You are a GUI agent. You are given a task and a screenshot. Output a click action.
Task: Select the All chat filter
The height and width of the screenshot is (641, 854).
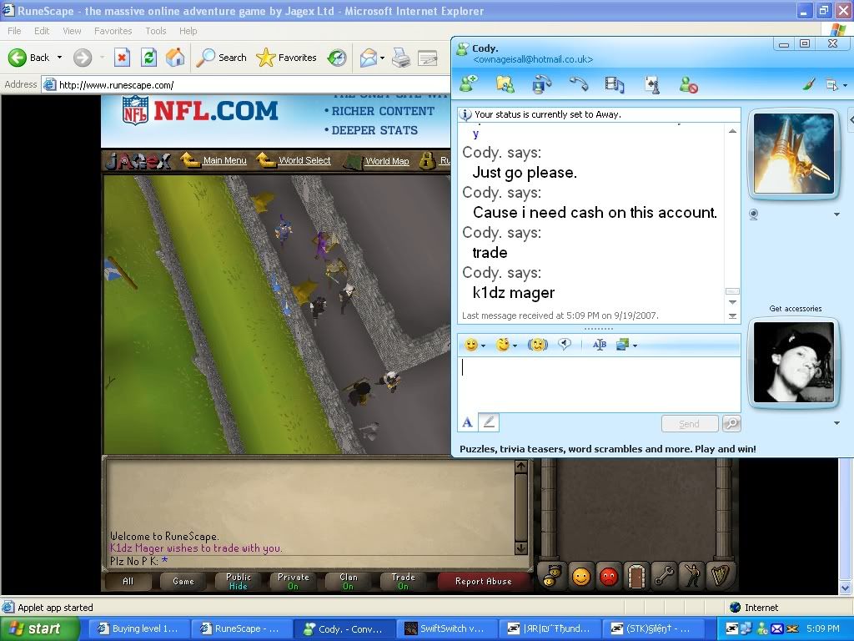tap(128, 581)
